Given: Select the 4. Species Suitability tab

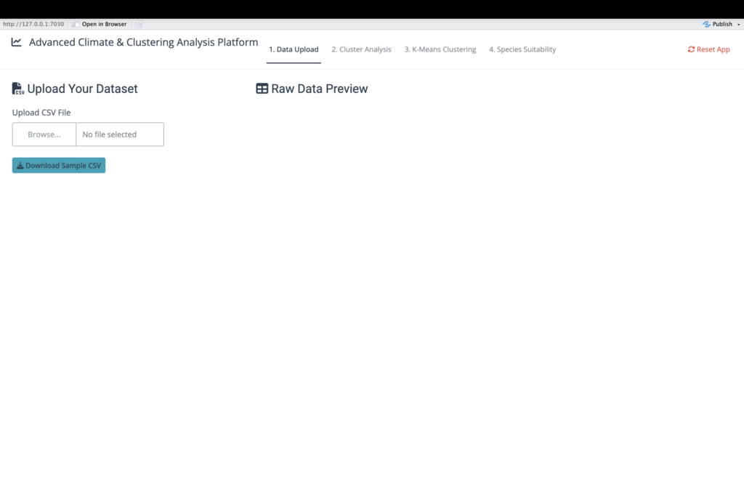Looking at the screenshot, I should point(522,49).
